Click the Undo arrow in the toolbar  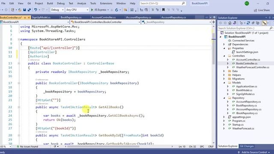(x=36, y=10)
